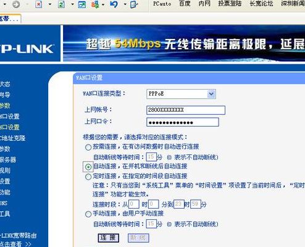This screenshot has height=247, width=305.
Task: Open the 百度 bookmark in favorites bar
Action: point(185,4)
